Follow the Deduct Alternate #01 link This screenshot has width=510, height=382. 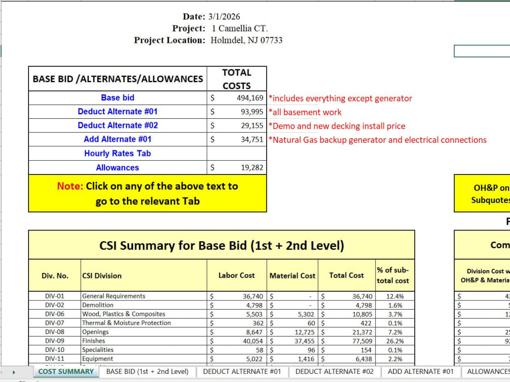pyautogui.click(x=117, y=112)
